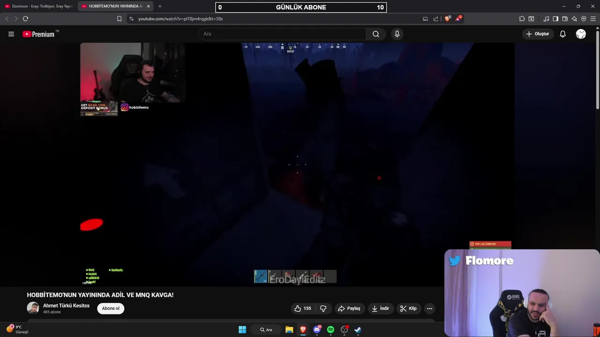This screenshot has width=600, height=337.
Task: Open OBS Studio from the taskbar
Action: (345, 330)
